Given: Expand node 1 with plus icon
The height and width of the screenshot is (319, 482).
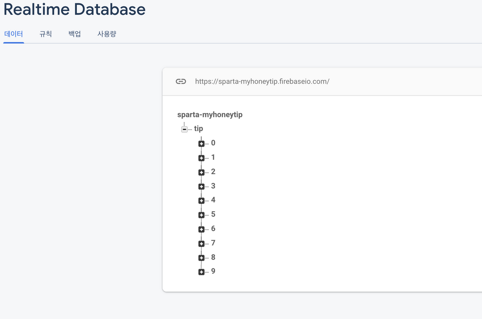Looking at the screenshot, I should tap(201, 158).
